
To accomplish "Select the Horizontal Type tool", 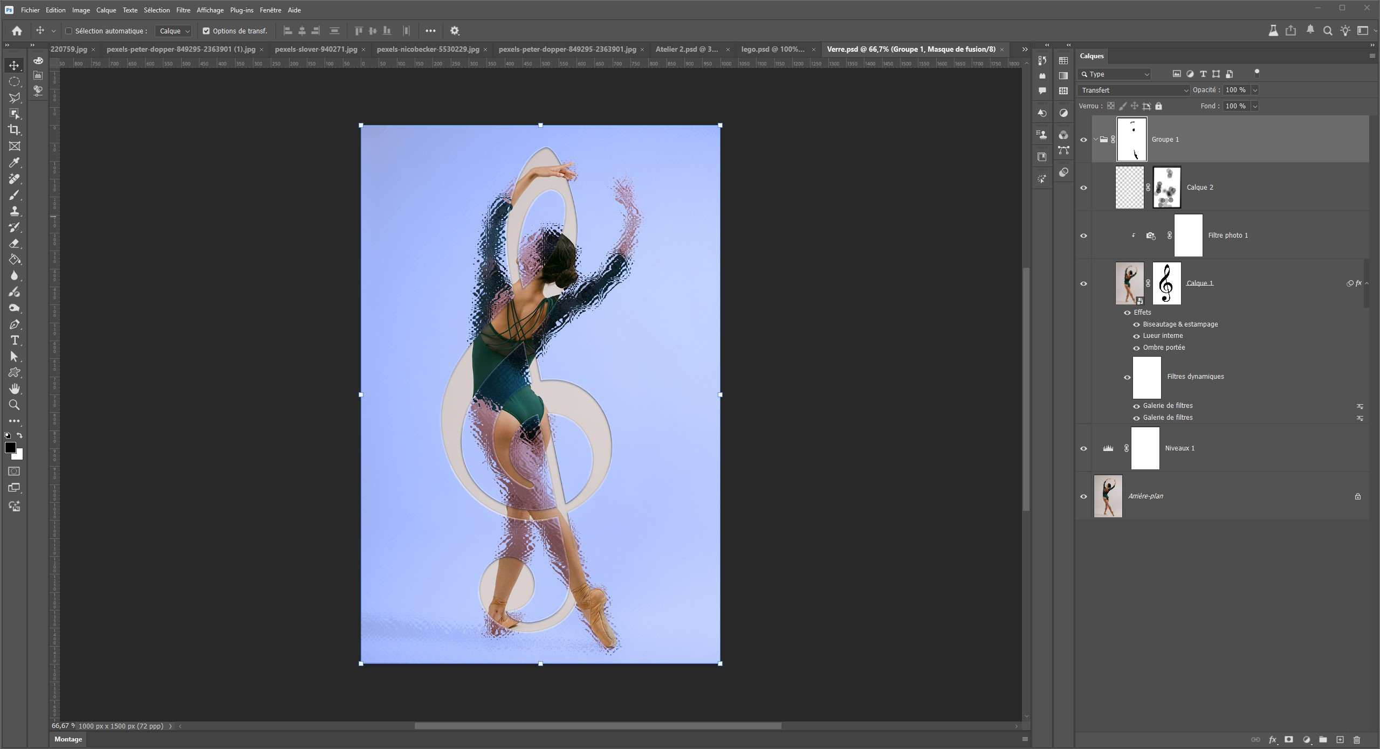I will (x=15, y=340).
